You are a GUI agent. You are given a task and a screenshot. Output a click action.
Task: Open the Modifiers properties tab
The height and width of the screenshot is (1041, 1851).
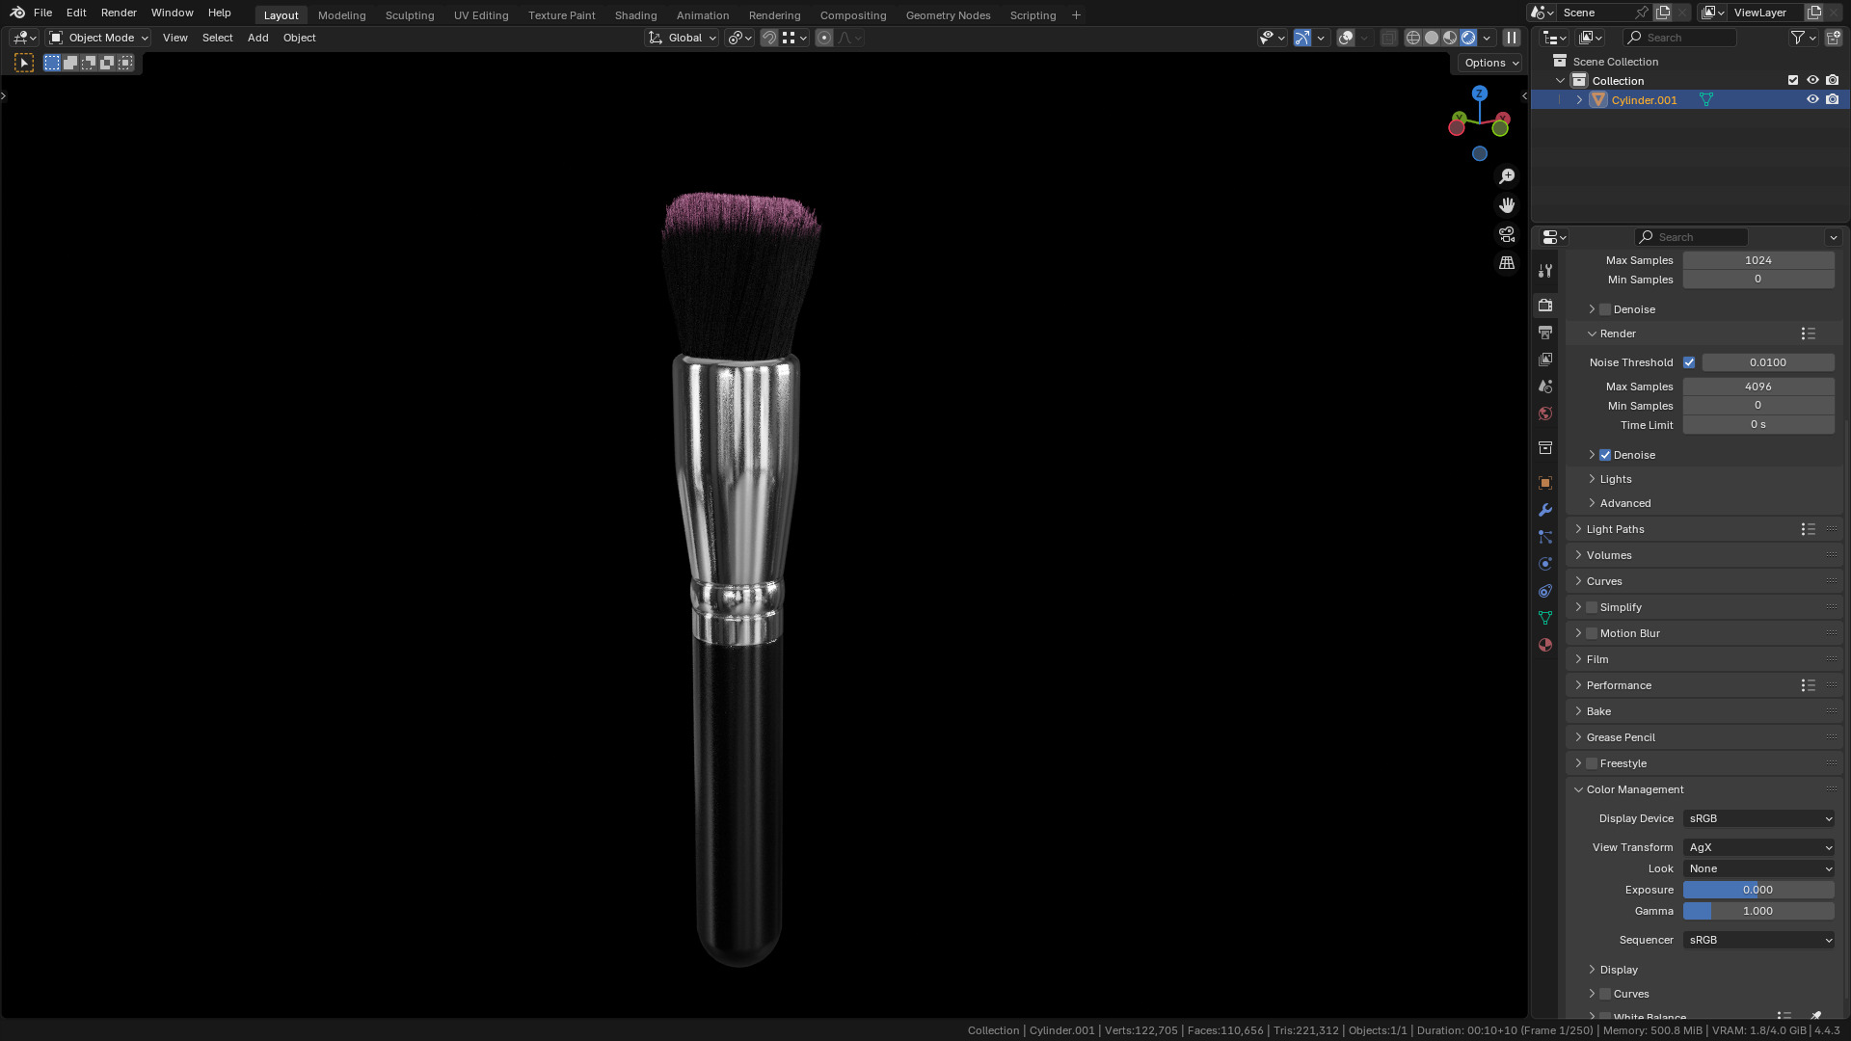coord(1545,510)
